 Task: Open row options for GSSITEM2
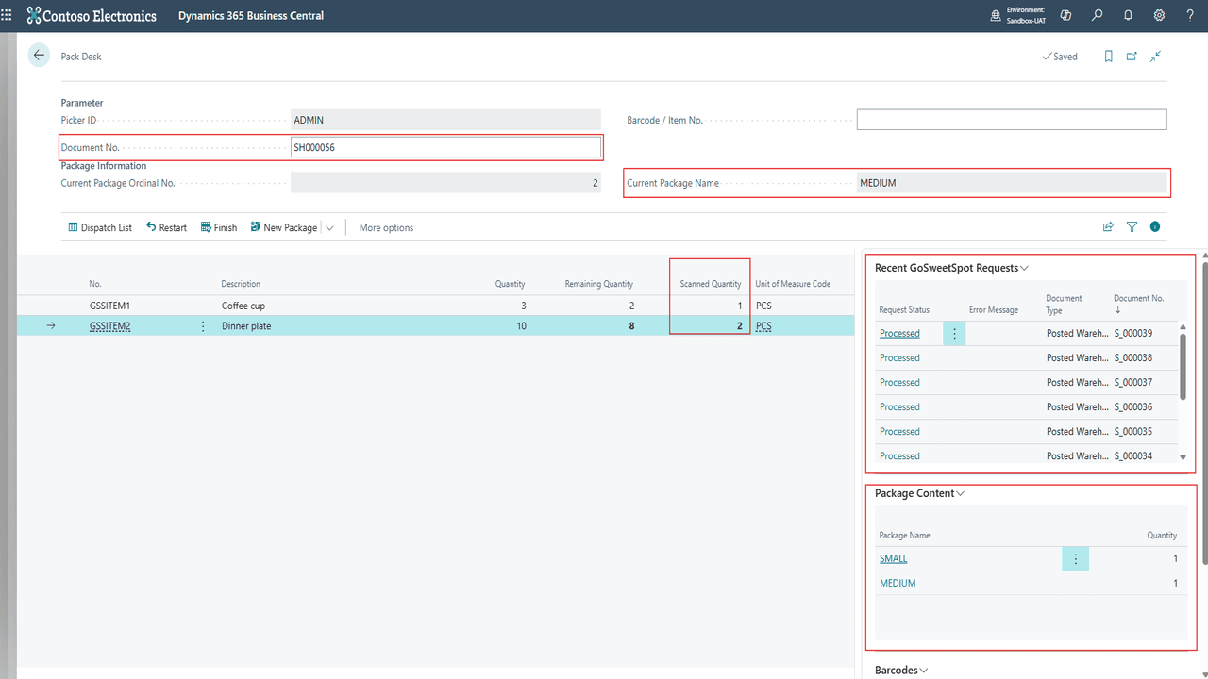click(x=203, y=326)
